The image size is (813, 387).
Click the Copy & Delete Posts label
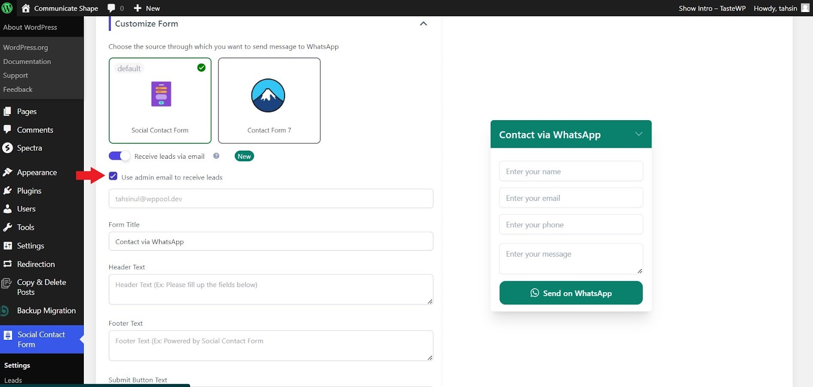42,287
